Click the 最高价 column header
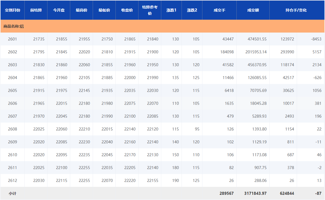 tap(81, 10)
